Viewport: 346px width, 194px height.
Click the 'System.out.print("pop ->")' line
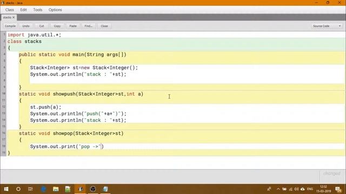pyautogui.click(x=67, y=147)
